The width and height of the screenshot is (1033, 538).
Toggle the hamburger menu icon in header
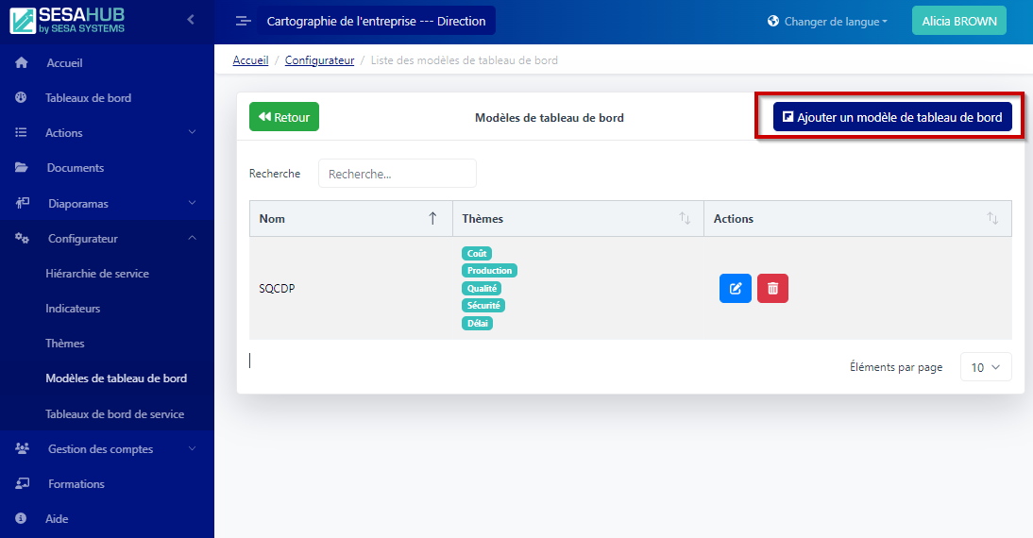(x=243, y=21)
